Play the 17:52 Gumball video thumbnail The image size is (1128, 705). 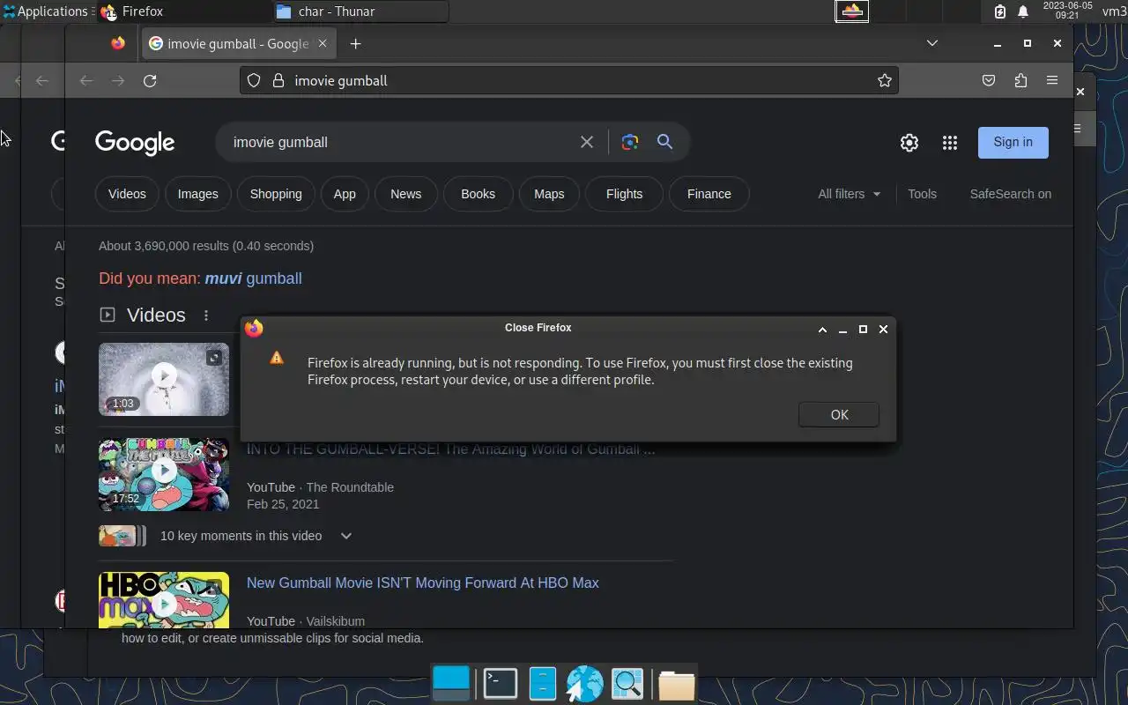[164, 475]
